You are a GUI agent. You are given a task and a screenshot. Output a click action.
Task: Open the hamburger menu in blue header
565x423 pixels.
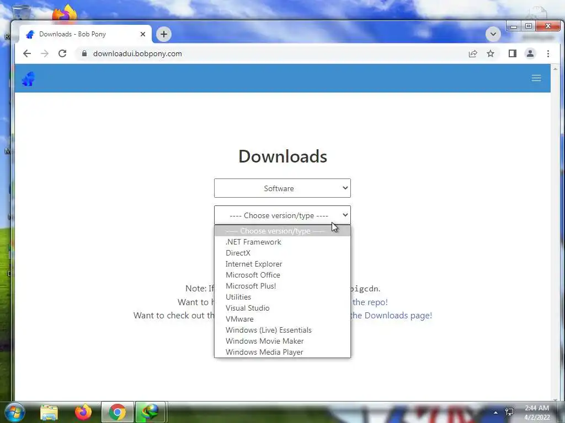coord(536,78)
